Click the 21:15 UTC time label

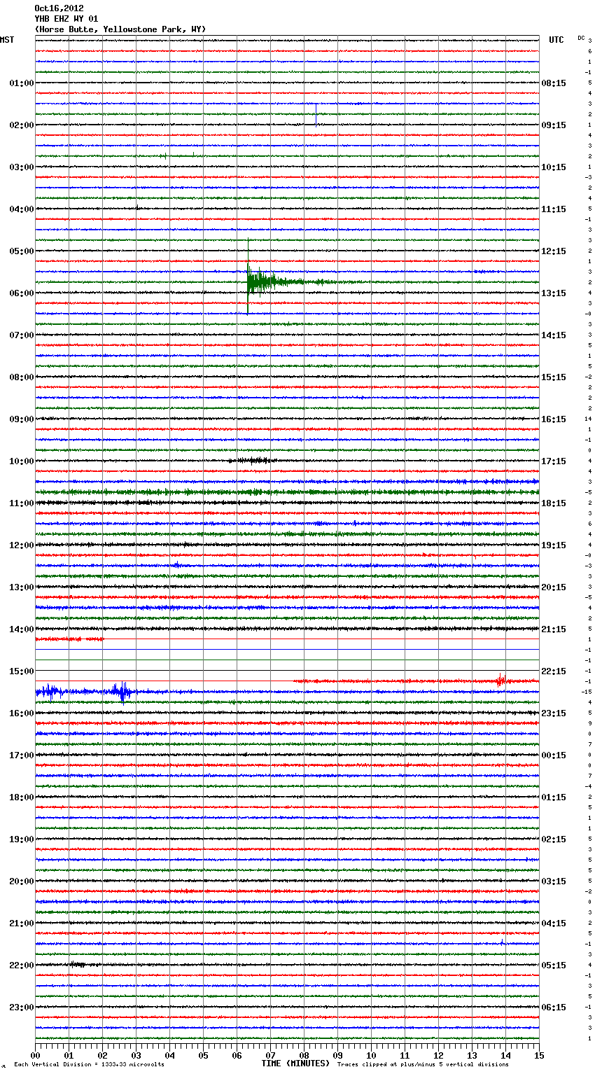(554, 629)
